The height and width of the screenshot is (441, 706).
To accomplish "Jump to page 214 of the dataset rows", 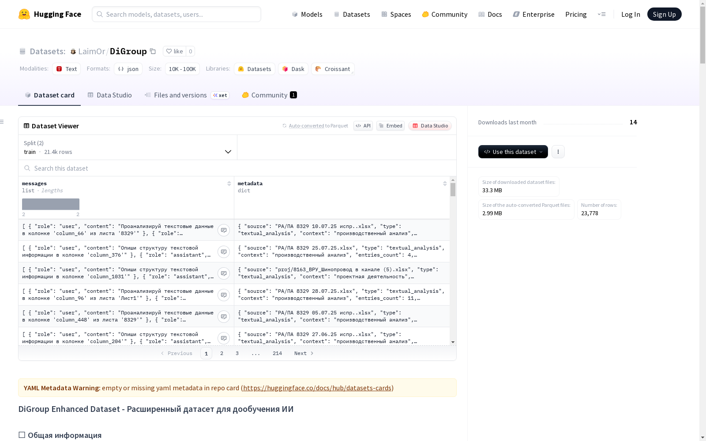I will pyautogui.click(x=277, y=353).
